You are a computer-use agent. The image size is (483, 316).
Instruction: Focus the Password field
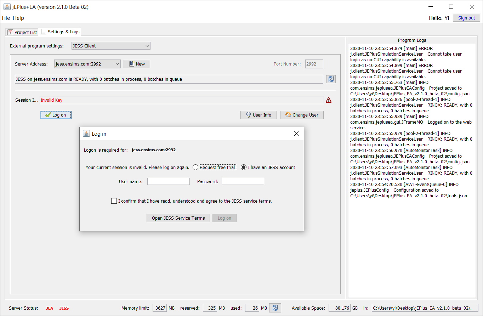click(243, 181)
